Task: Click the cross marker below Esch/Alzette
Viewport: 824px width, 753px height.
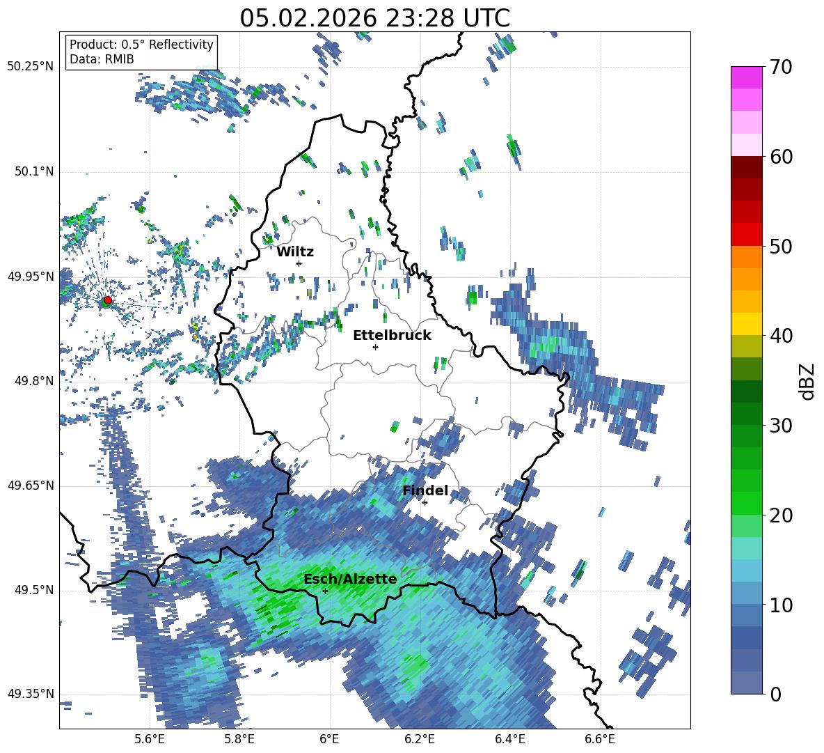Action: coord(325,591)
